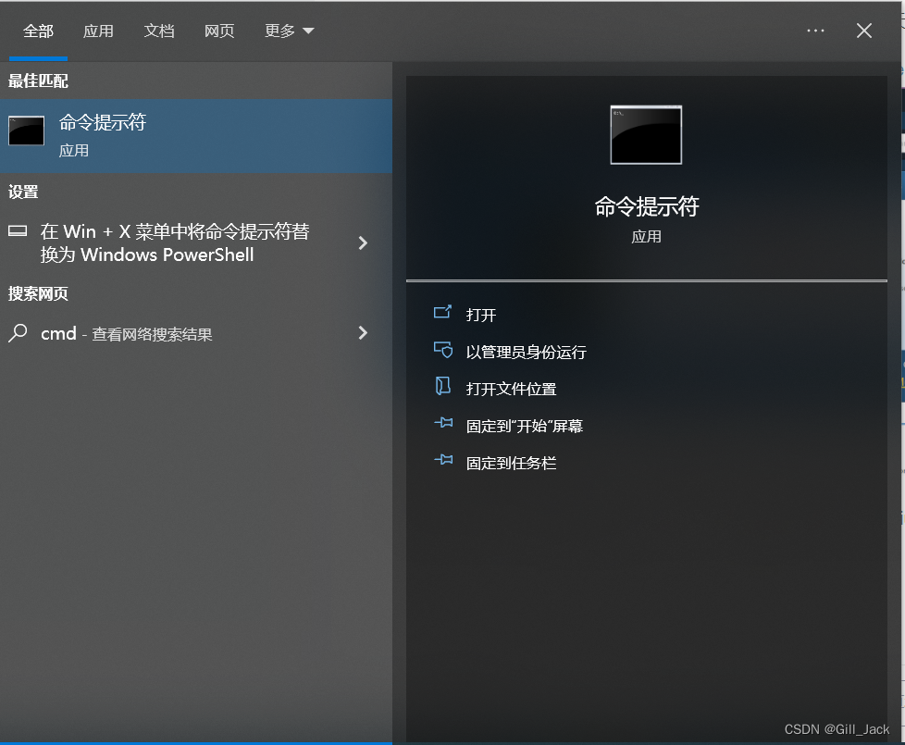Viewport: 905px width, 745px height.
Task: Switch to the 应用 tab
Action: pyautogui.click(x=98, y=31)
